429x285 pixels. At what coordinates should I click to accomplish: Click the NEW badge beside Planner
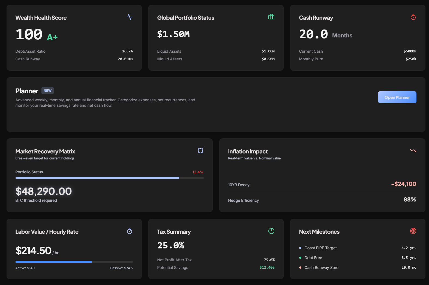click(x=47, y=91)
